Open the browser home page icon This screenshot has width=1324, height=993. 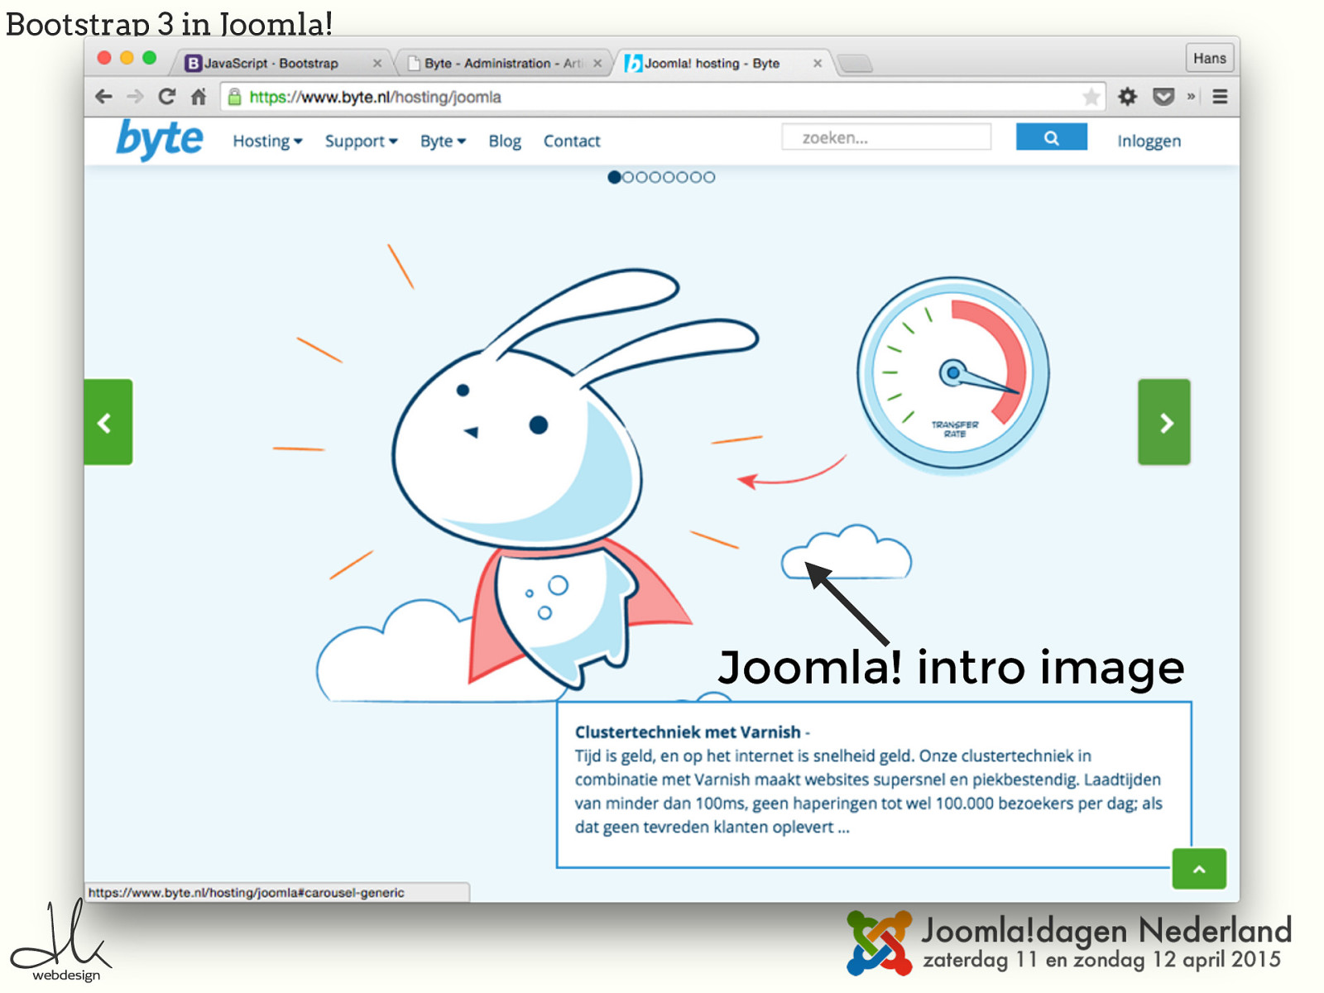pos(199,97)
